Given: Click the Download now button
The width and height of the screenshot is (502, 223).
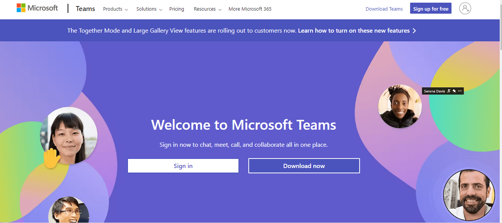Looking at the screenshot, I should click(x=304, y=166).
